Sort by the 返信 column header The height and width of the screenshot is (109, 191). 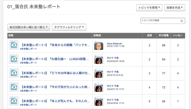tap(149, 35)
